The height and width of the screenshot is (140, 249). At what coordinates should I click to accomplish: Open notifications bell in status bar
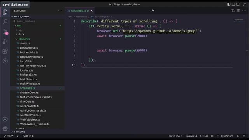click(x=244, y=136)
